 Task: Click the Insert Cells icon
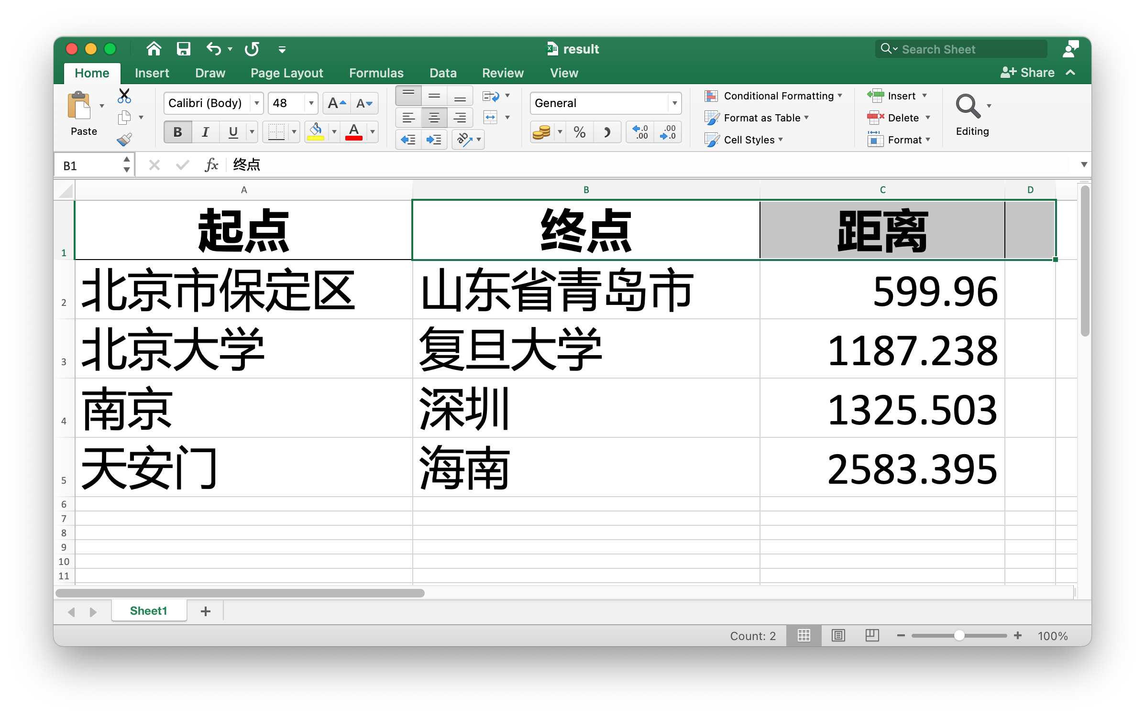876,96
